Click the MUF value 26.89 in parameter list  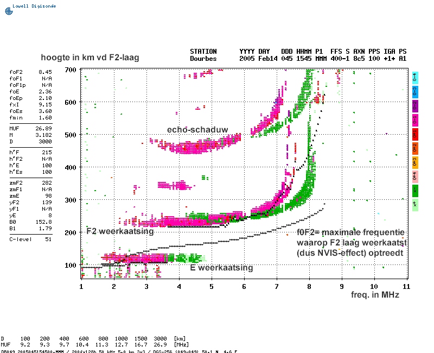44,128
